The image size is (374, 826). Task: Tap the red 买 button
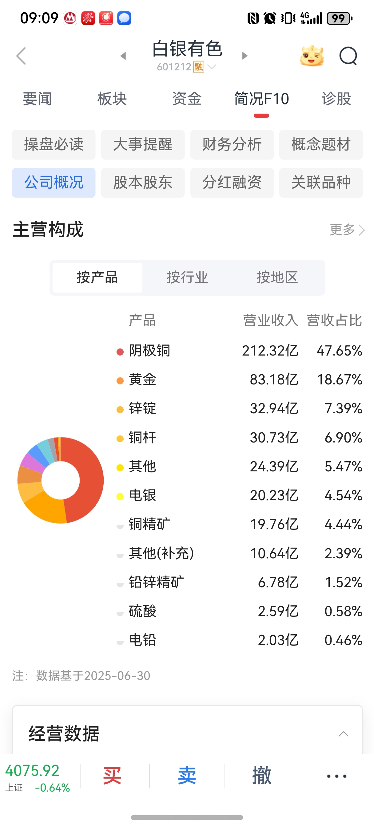[112, 776]
